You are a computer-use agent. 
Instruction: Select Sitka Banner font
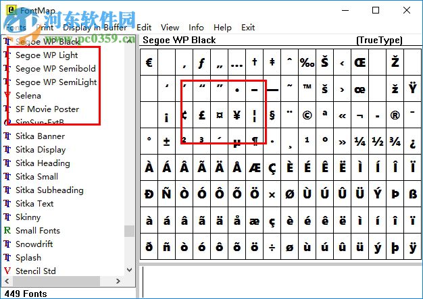[x=40, y=136]
